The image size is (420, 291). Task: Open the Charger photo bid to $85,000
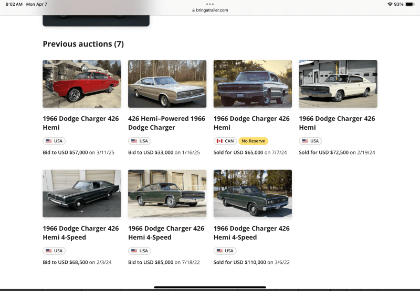[167, 194]
